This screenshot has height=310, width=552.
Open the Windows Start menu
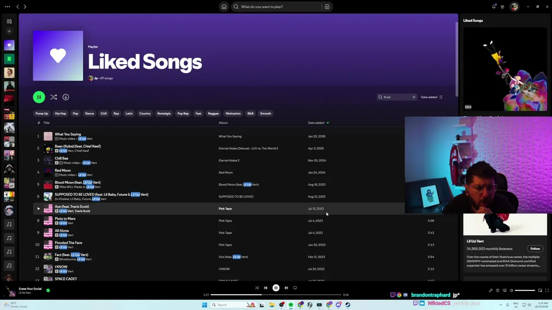204,305
